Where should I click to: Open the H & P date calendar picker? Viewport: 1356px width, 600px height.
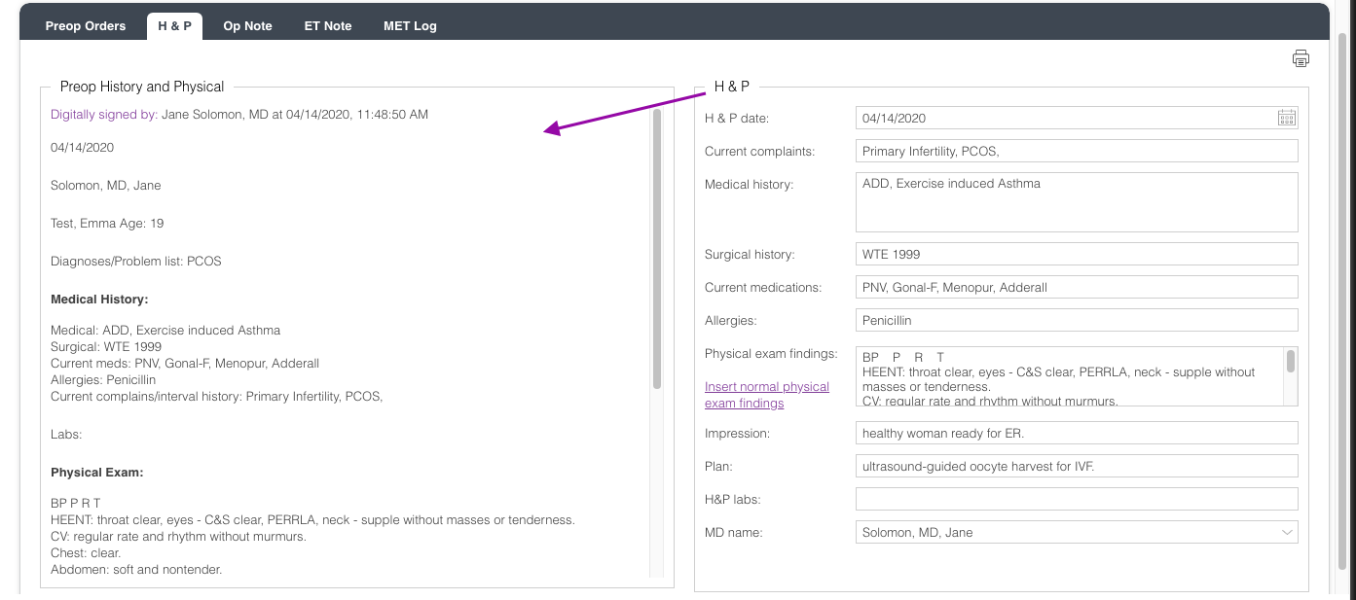[x=1286, y=118]
